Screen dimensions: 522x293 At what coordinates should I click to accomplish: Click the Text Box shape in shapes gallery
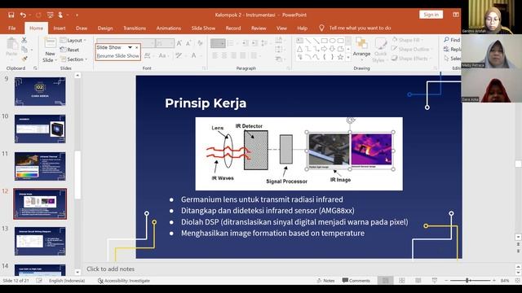(x=299, y=41)
